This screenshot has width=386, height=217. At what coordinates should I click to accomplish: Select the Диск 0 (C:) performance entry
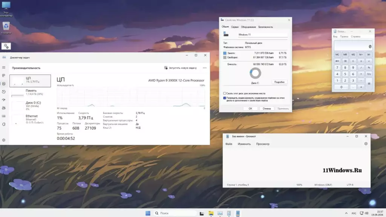[x=30, y=105]
